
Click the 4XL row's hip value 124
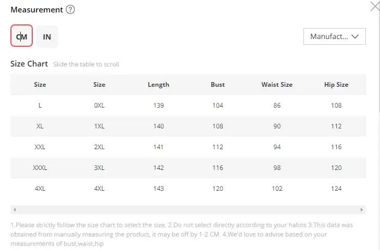click(336, 189)
